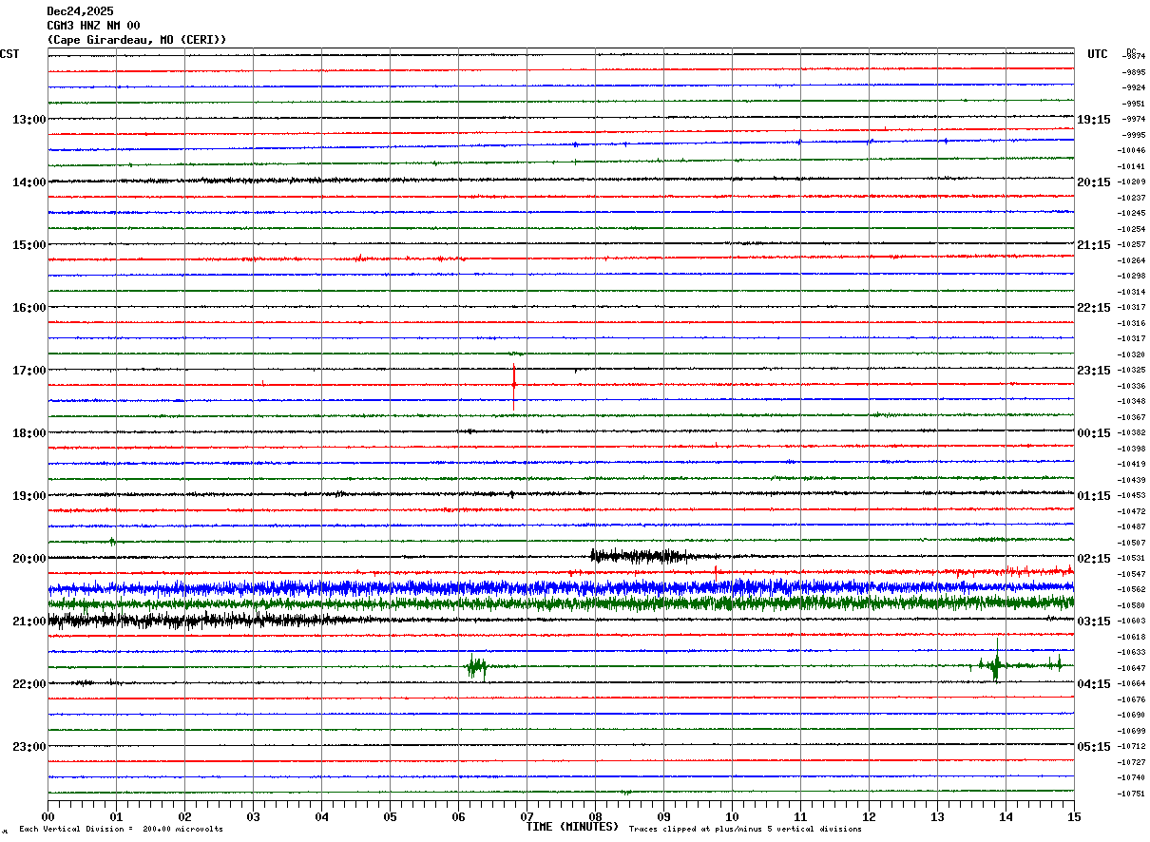Click the tall red spike near minute 07
The width and height of the screenshot is (1150, 842).
point(513,386)
